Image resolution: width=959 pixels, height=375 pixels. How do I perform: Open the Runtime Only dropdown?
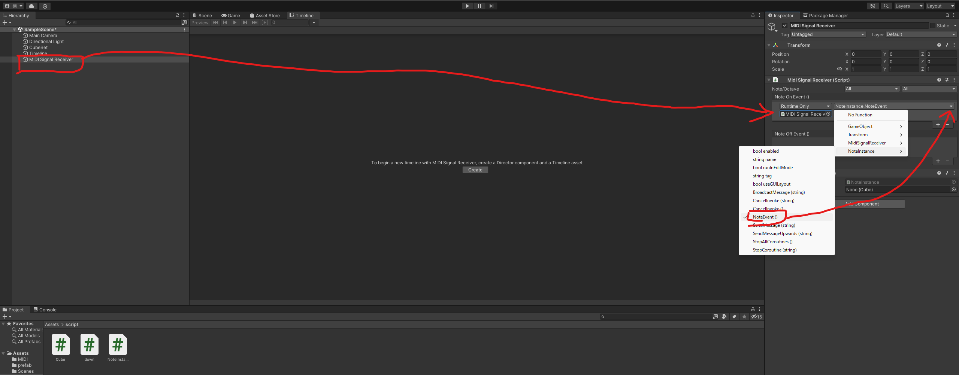[x=805, y=106]
